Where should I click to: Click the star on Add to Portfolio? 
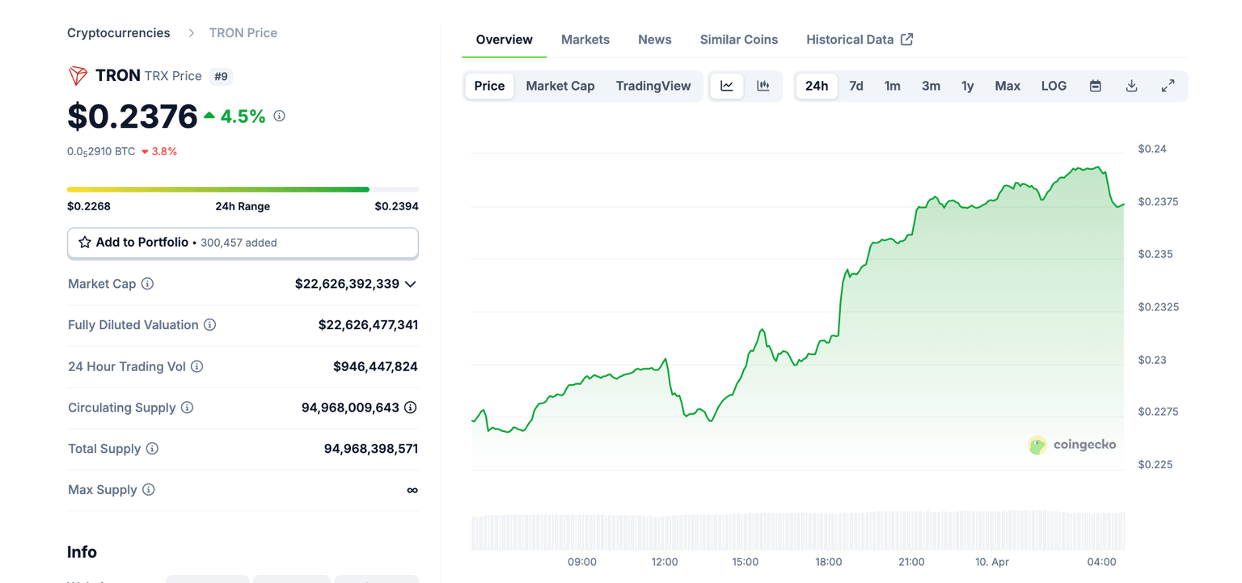tap(85, 243)
